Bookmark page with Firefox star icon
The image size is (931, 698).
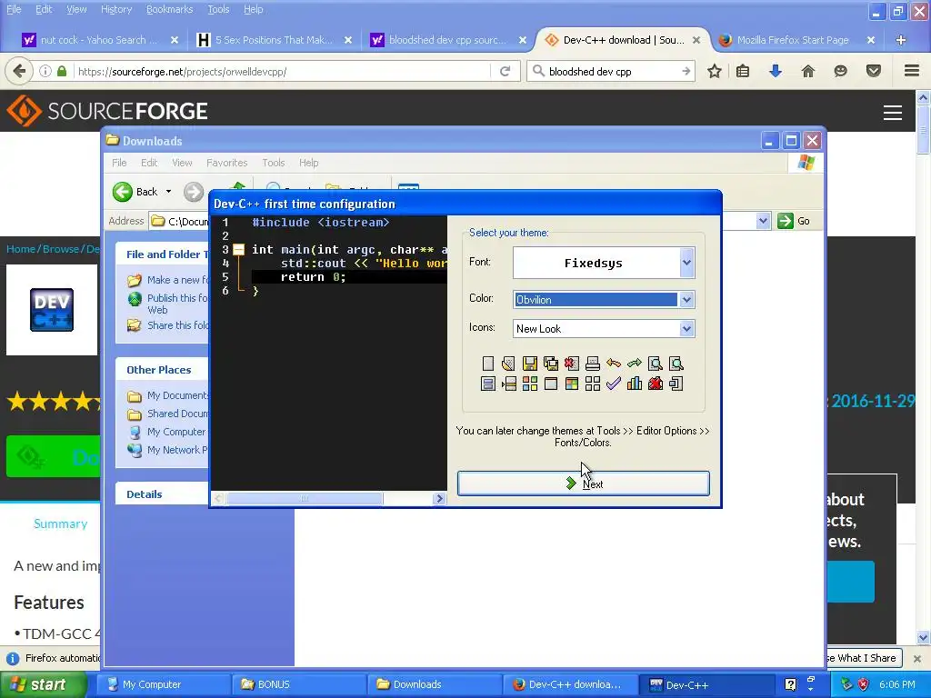pos(715,71)
